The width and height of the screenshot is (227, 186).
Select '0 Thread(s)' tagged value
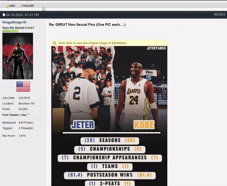tap(26, 128)
